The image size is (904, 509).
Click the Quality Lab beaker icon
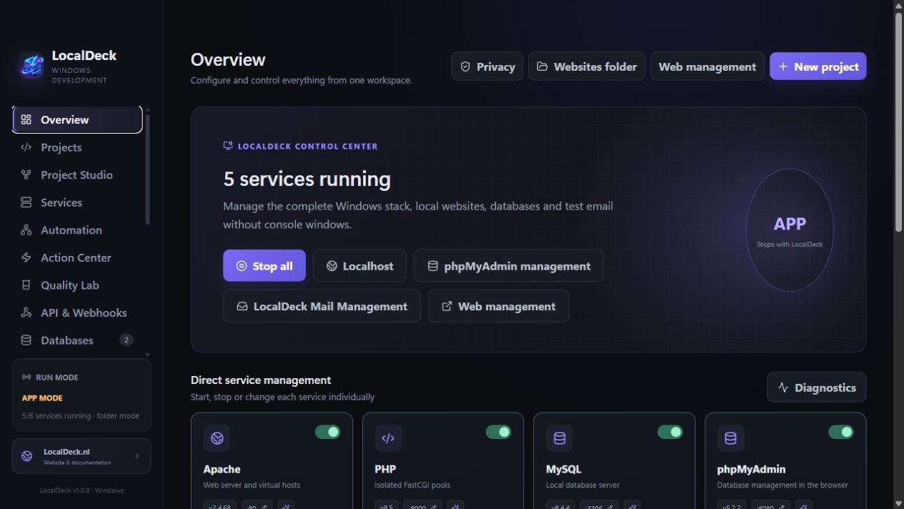26,285
